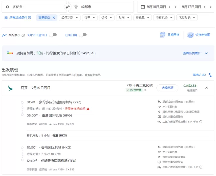
Task: Click the 行程含夜间时间 warning text
Action: pos(75,109)
